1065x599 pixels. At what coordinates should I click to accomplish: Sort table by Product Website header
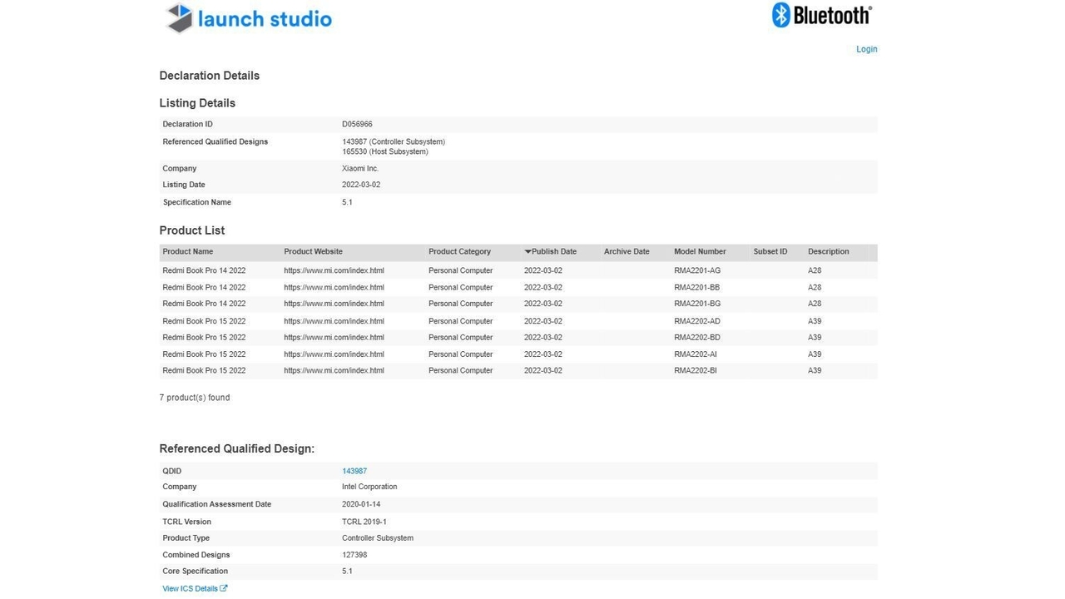point(313,251)
